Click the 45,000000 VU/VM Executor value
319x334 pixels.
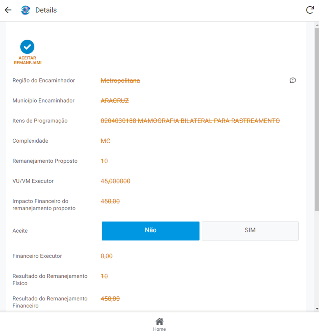(115, 181)
